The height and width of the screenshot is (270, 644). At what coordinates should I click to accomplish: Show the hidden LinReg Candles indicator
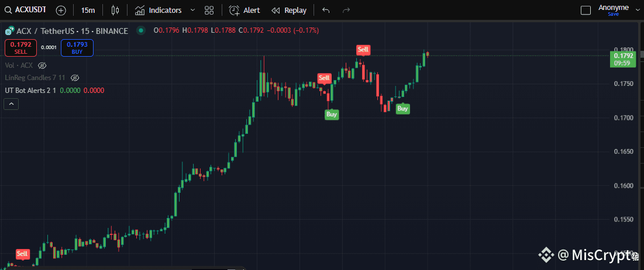click(74, 78)
